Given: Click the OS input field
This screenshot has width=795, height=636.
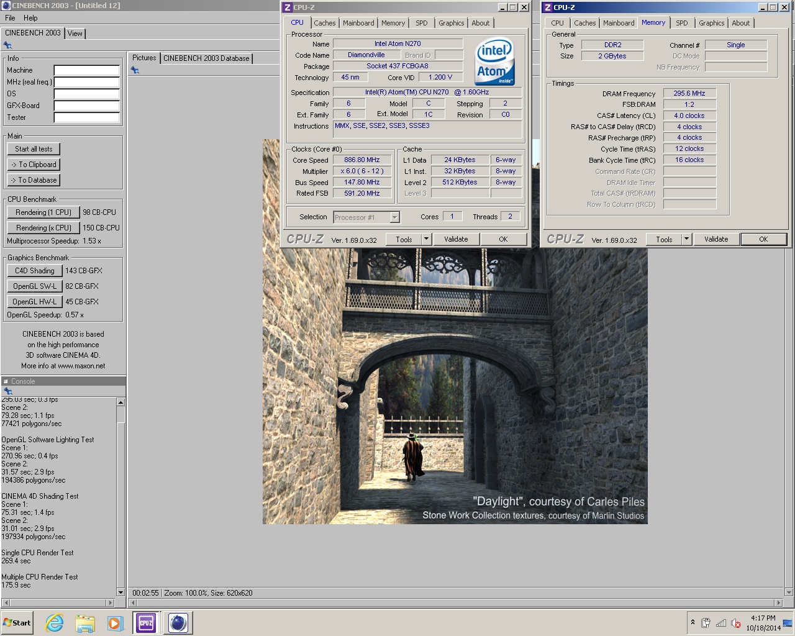Looking at the screenshot, I should click(86, 94).
